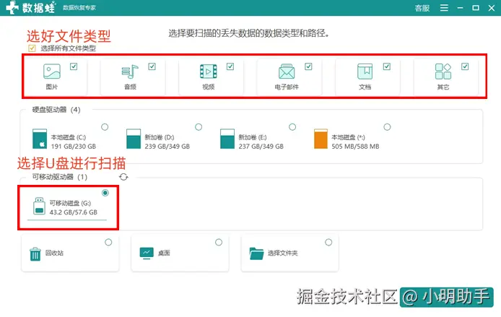
Task: Click the 桌面 desktop icon
Action: click(147, 253)
